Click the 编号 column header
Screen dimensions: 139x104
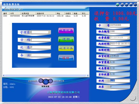[x=6, y=14]
